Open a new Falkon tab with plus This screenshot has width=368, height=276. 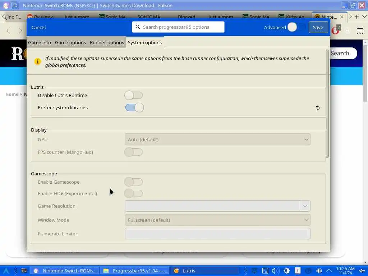(357, 17)
